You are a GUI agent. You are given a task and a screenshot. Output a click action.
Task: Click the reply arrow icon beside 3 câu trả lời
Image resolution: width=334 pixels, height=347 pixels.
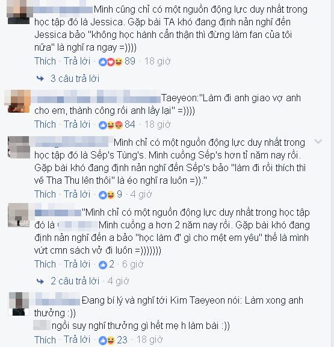40,78
